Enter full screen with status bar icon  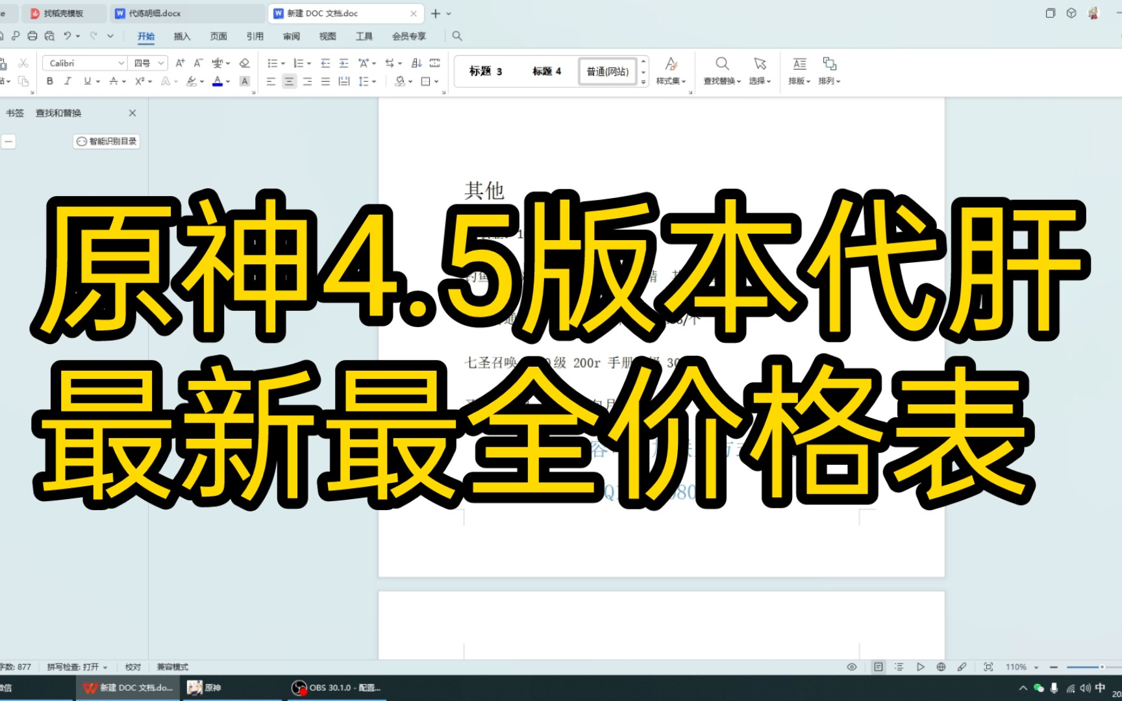click(988, 667)
